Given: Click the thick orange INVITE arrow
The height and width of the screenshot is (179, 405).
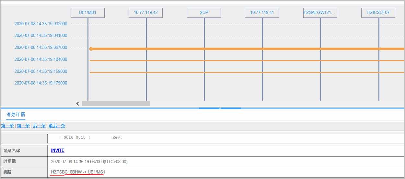Looking at the screenshot, I should pyautogui.click(x=246, y=49).
